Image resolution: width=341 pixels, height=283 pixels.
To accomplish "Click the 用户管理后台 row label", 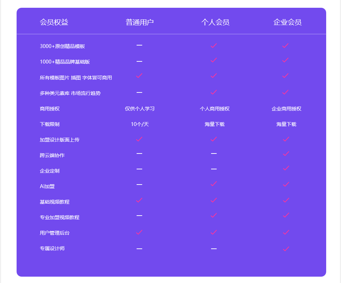I will [54, 233].
